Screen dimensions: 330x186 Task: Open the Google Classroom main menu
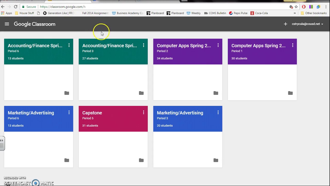click(7, 24)
